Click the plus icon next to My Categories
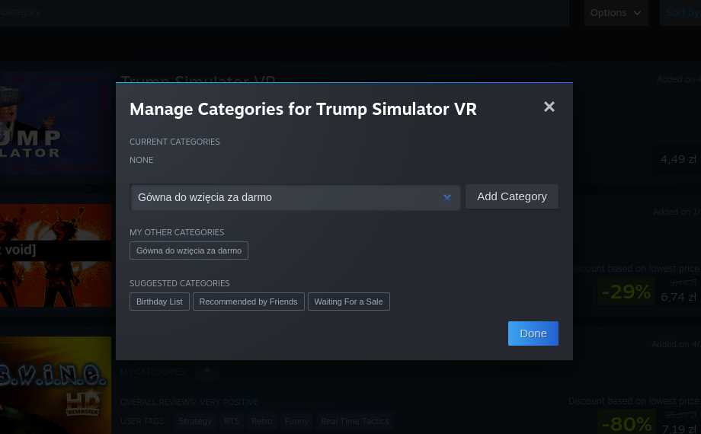 click(207, 370)
